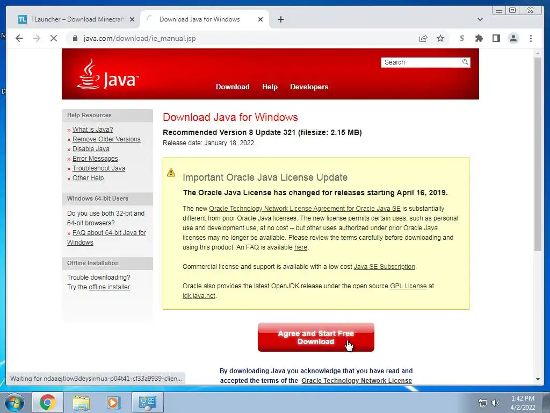The image size is (550, 413).
Task: Open Oracle Technology Network License Agreement link
Action: pos(305,208)
